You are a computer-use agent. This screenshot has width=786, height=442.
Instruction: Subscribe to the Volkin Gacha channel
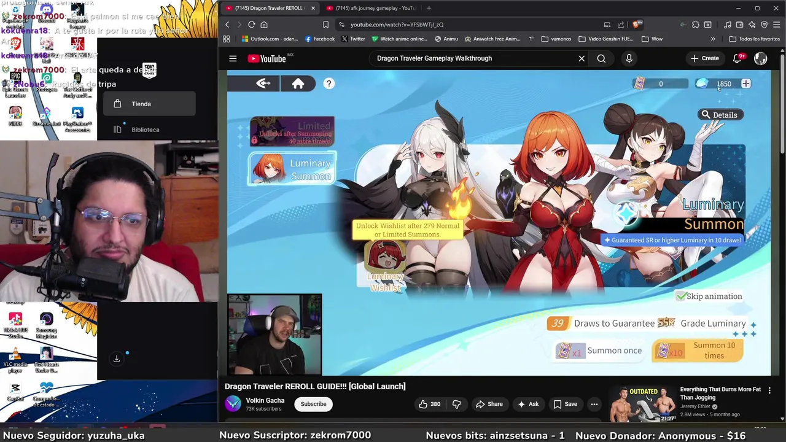click(313, 404)
